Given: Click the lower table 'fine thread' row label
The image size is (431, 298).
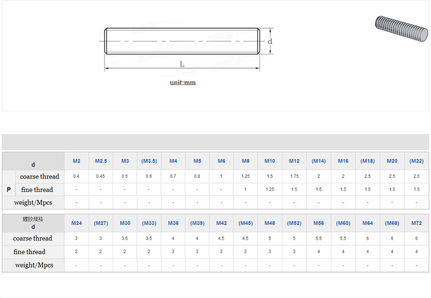Looking at the screenshot, I should 29,252.
